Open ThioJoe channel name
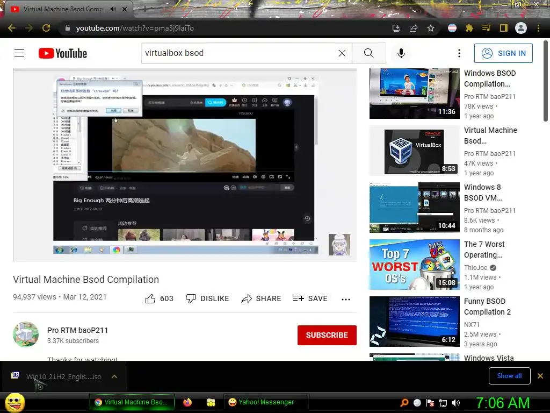Viewport: 550px width, 413px height. (x=476, y=268)
